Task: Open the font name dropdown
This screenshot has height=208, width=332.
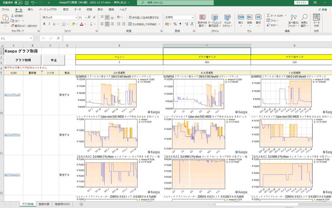Action: tap(76, 18)
